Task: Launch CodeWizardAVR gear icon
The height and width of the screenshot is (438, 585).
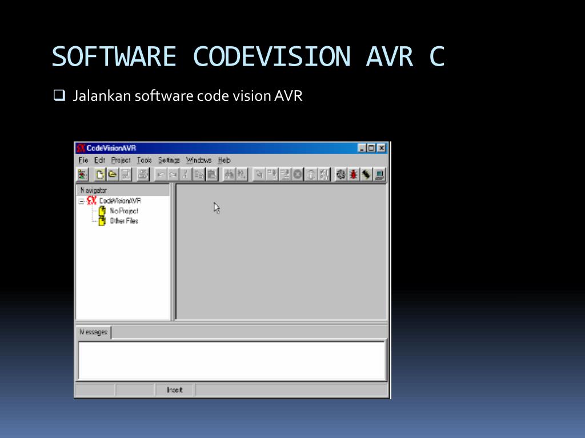Action: tap(340, 175)
